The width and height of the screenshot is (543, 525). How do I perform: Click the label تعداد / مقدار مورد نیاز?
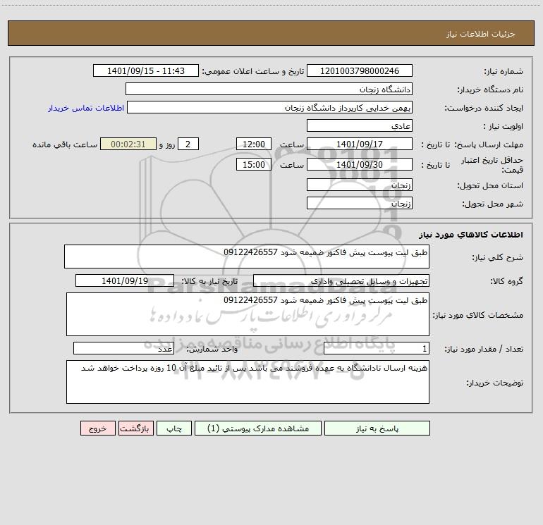click(x=484, y=349)
